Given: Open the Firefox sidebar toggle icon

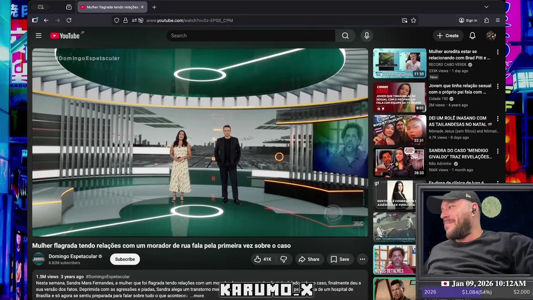Looking at the screenshot, I should point(35,20).
